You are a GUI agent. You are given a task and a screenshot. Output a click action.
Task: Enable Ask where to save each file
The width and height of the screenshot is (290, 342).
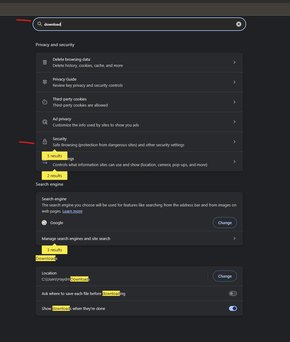pyautogui.click(x=233, y=293)
